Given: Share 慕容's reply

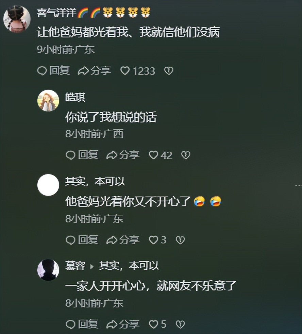Looking at the screenshot, I should [123, 324].
